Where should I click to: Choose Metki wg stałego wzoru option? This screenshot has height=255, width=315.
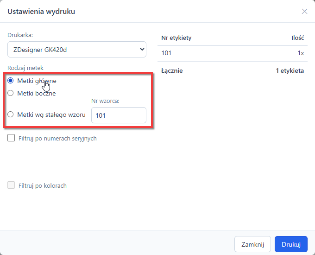coord(11,115)
